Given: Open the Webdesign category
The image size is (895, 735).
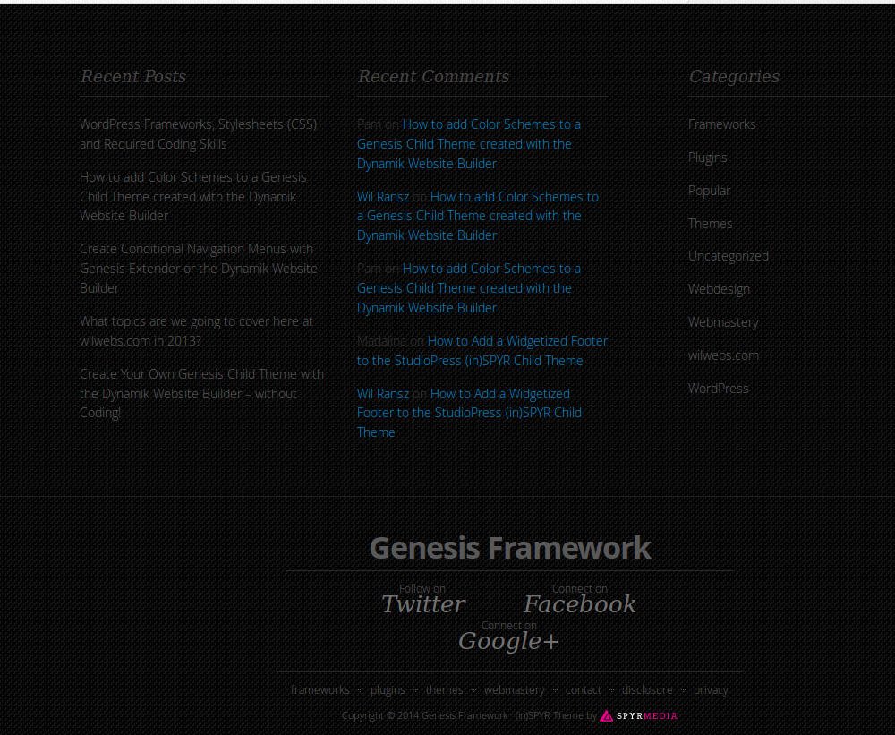Looking at the screenshot, I should tap(719, 289).
